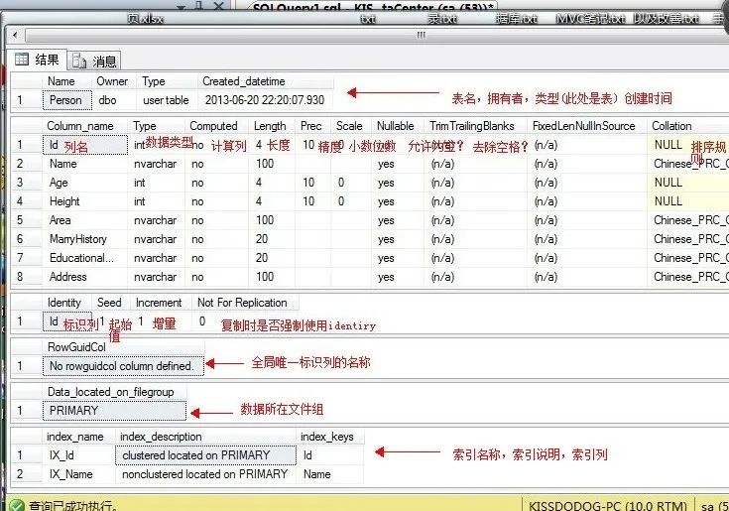Select the Address column name cell

click(85, 277)
